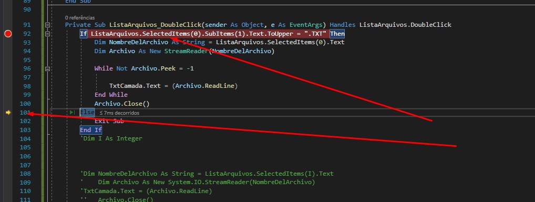
Task: Collapse the ListaArquivos_DoubleClick Sub on line 91
Action: coord(47,25)
